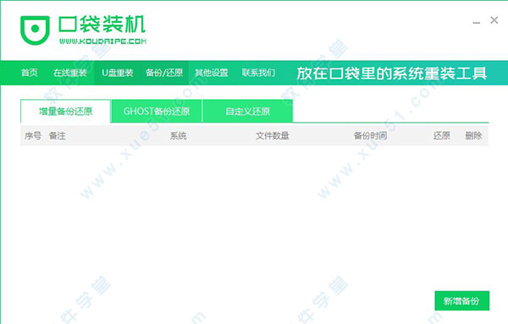
Task: Click the 还原 column header
Action: [x=442, y=135]
